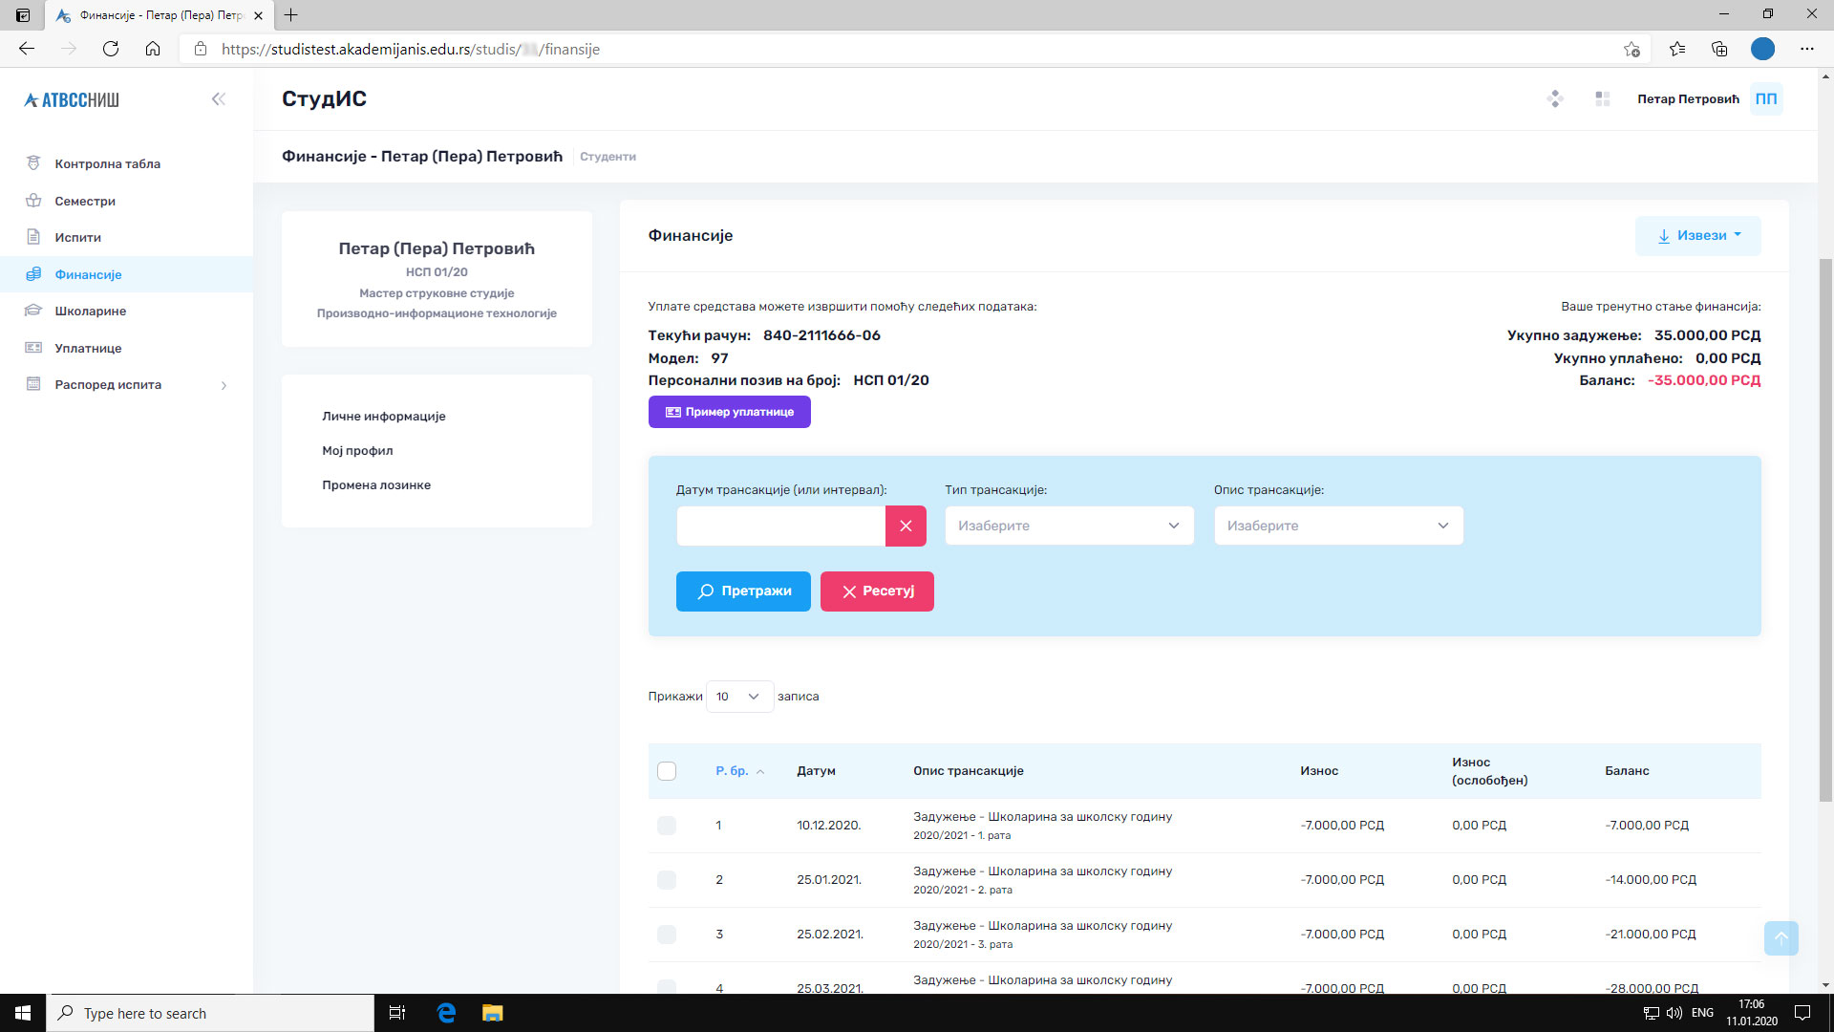Check the checkbox for row 2
This screenshot has width=1834, height=1032.
pyautogui.click(x=667, y=880)
